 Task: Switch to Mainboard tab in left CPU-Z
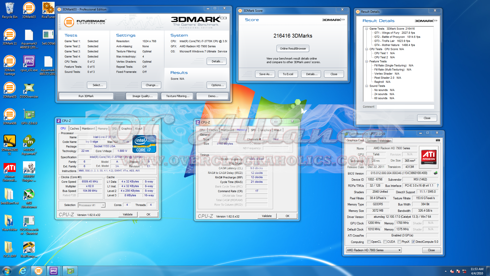(x=88, y=129)
